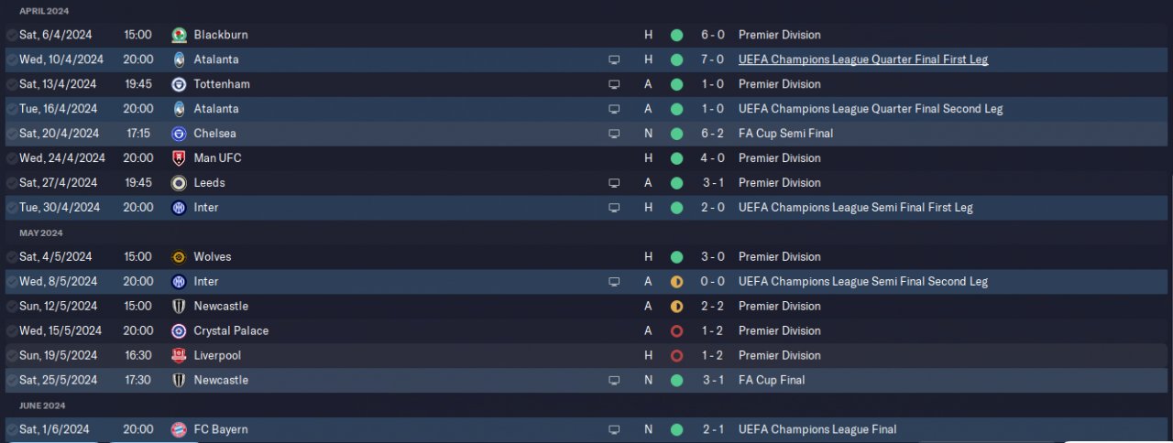Click the red loss indicator for Crystal Palace

676,331
